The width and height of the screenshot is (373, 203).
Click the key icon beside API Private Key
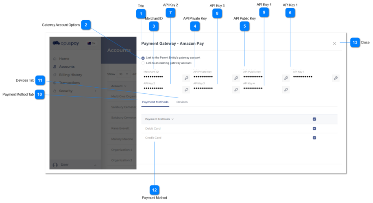click(x=236, y=78)
